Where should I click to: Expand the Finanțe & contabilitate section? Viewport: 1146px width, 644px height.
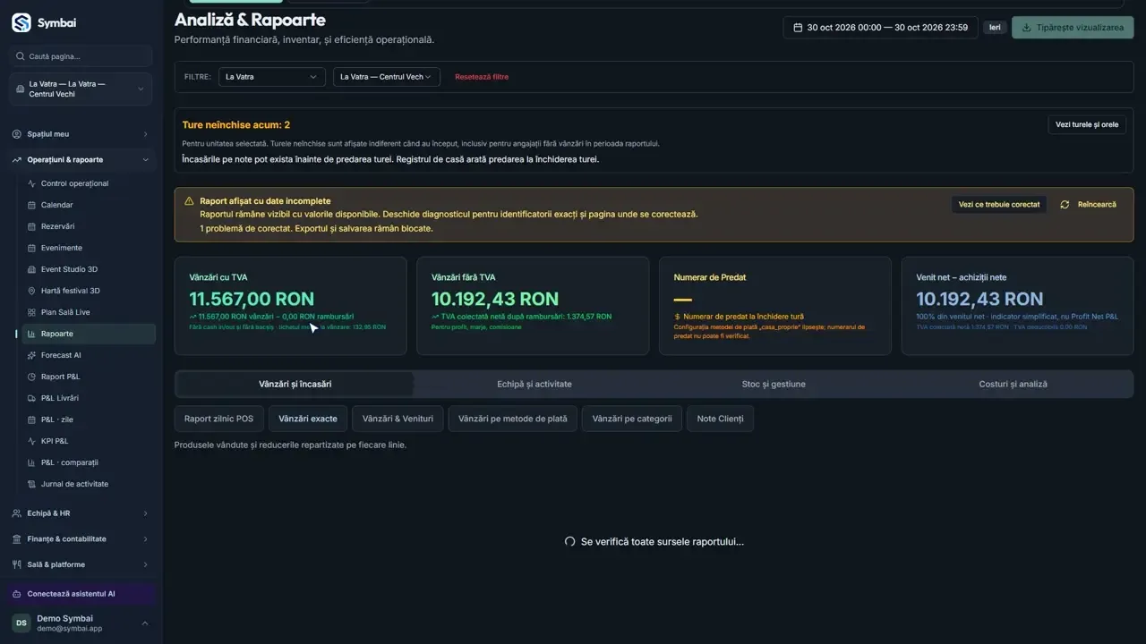[x=81, y=539]
